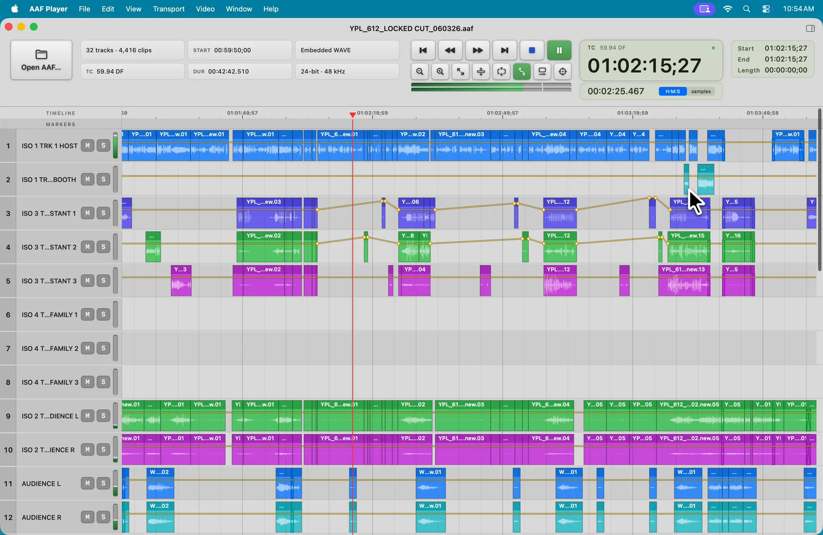The width and height of the screenshot is (823, 535).
Task: Click the Open AAF... button
Action: 41,60
